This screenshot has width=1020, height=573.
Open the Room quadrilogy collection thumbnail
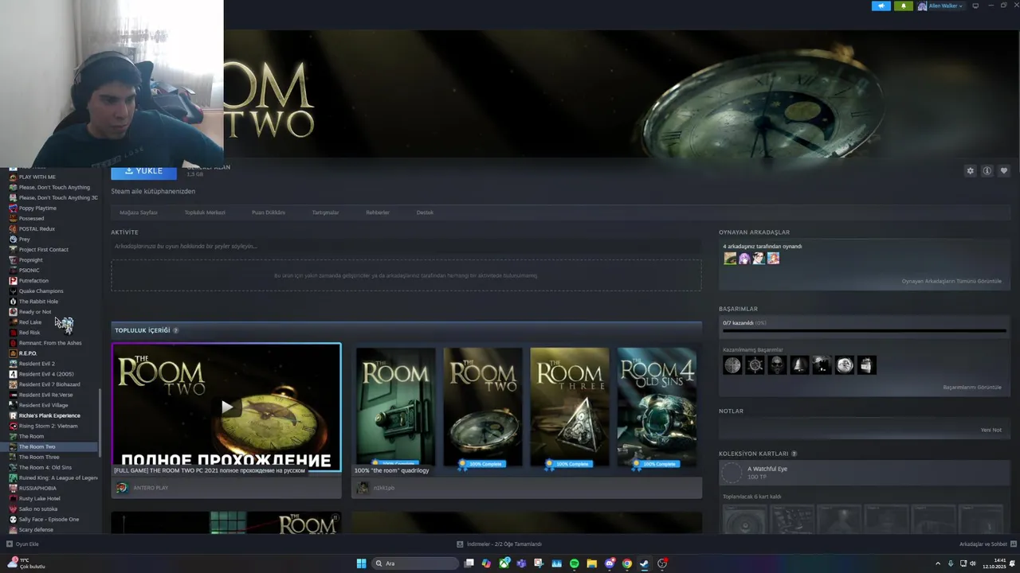(x=527, y=407)
